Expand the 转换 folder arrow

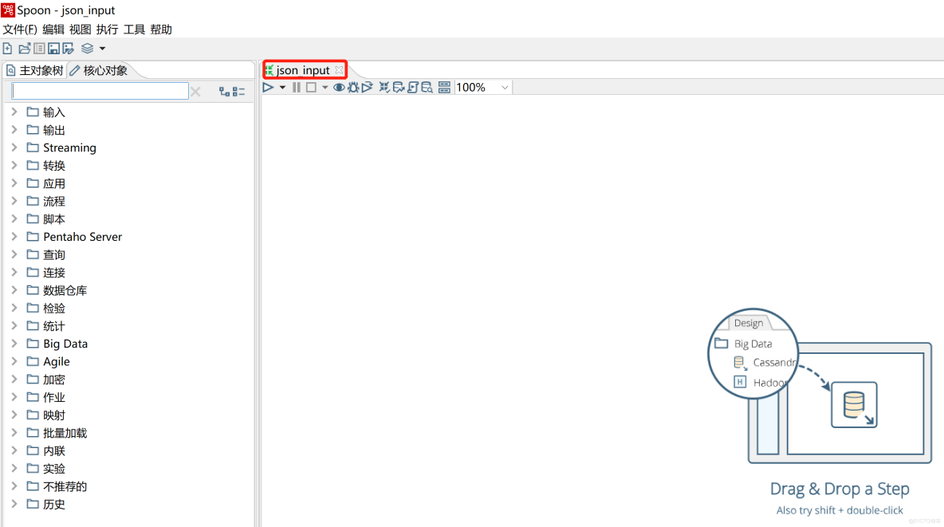click(14, 165)
